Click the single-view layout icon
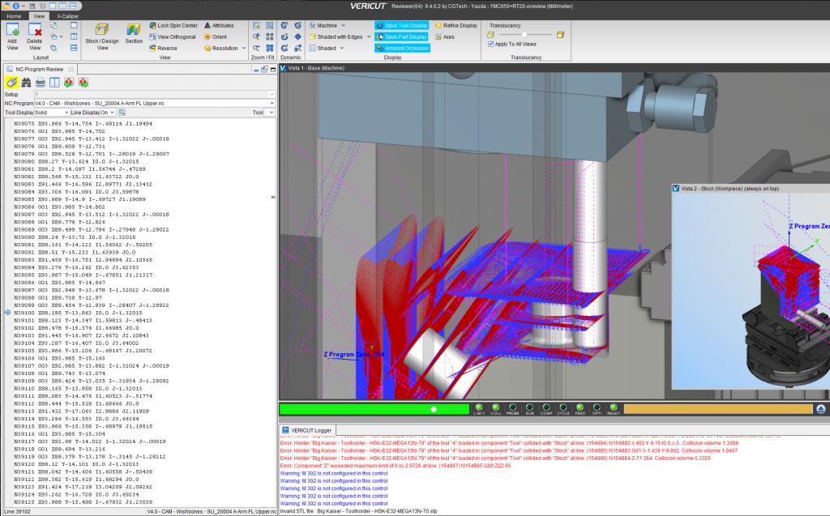 74,25
